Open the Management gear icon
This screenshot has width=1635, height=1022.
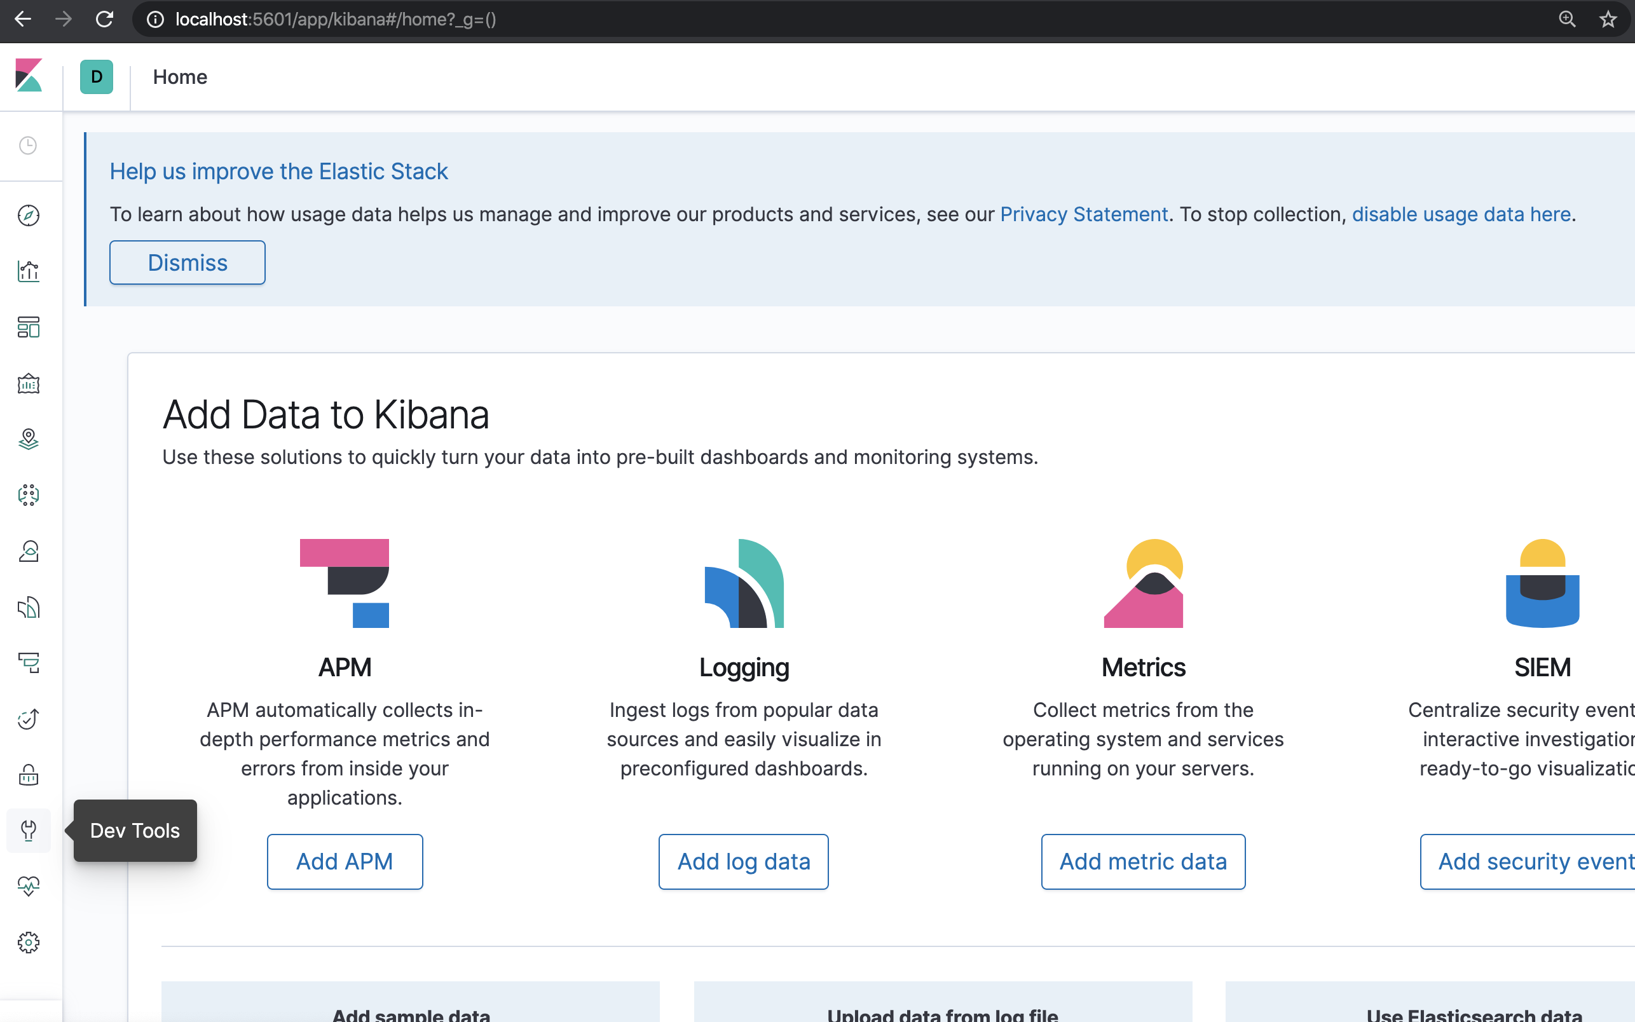(29, 943)
